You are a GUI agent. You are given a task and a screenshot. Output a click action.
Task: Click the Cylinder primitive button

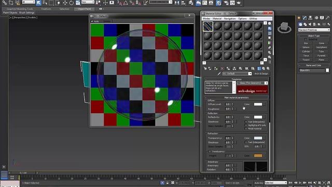[306, 51]
